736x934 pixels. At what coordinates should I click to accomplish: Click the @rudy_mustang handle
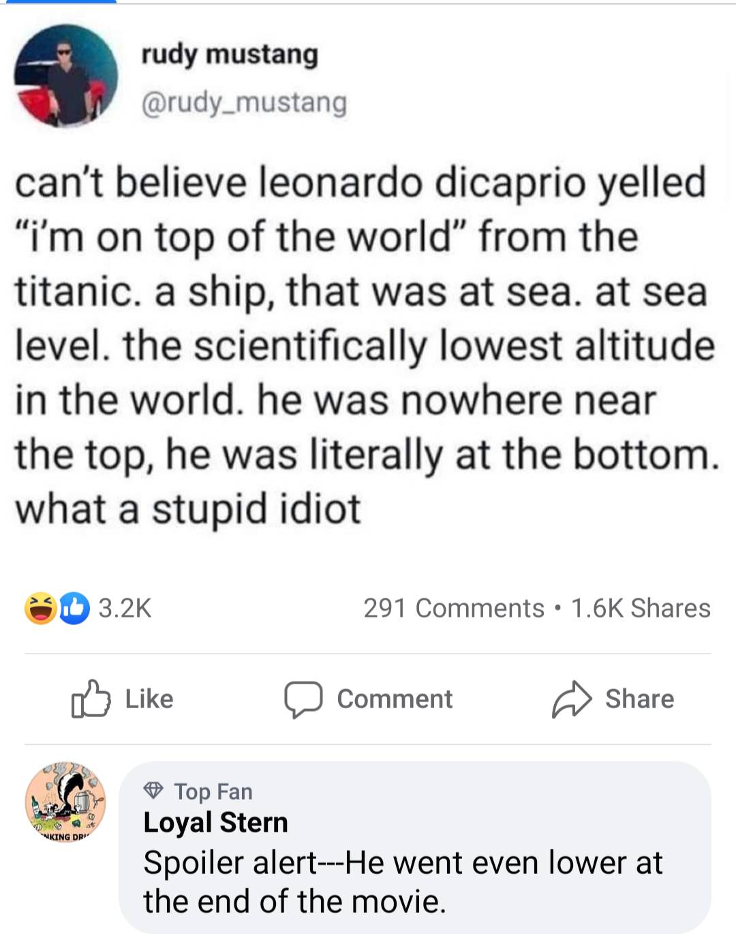click(x=243, y=102)
